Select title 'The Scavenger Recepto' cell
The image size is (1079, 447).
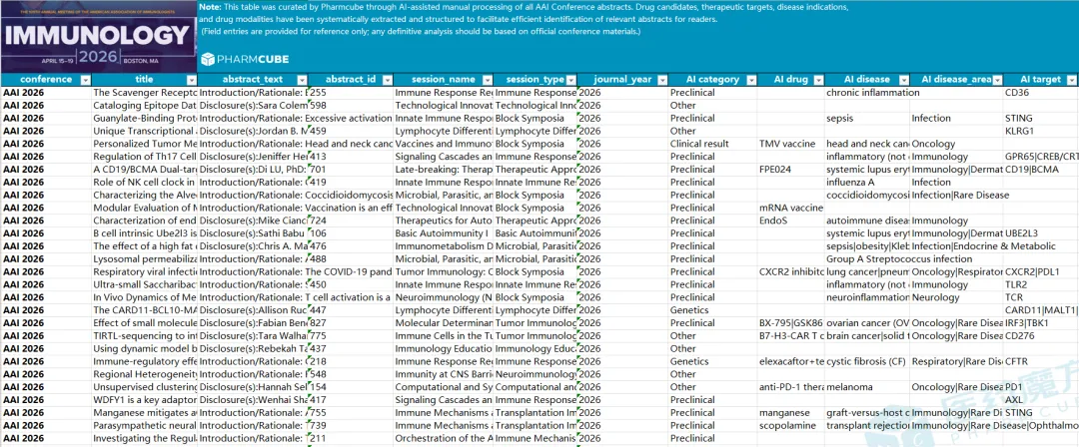click(145, 92)
